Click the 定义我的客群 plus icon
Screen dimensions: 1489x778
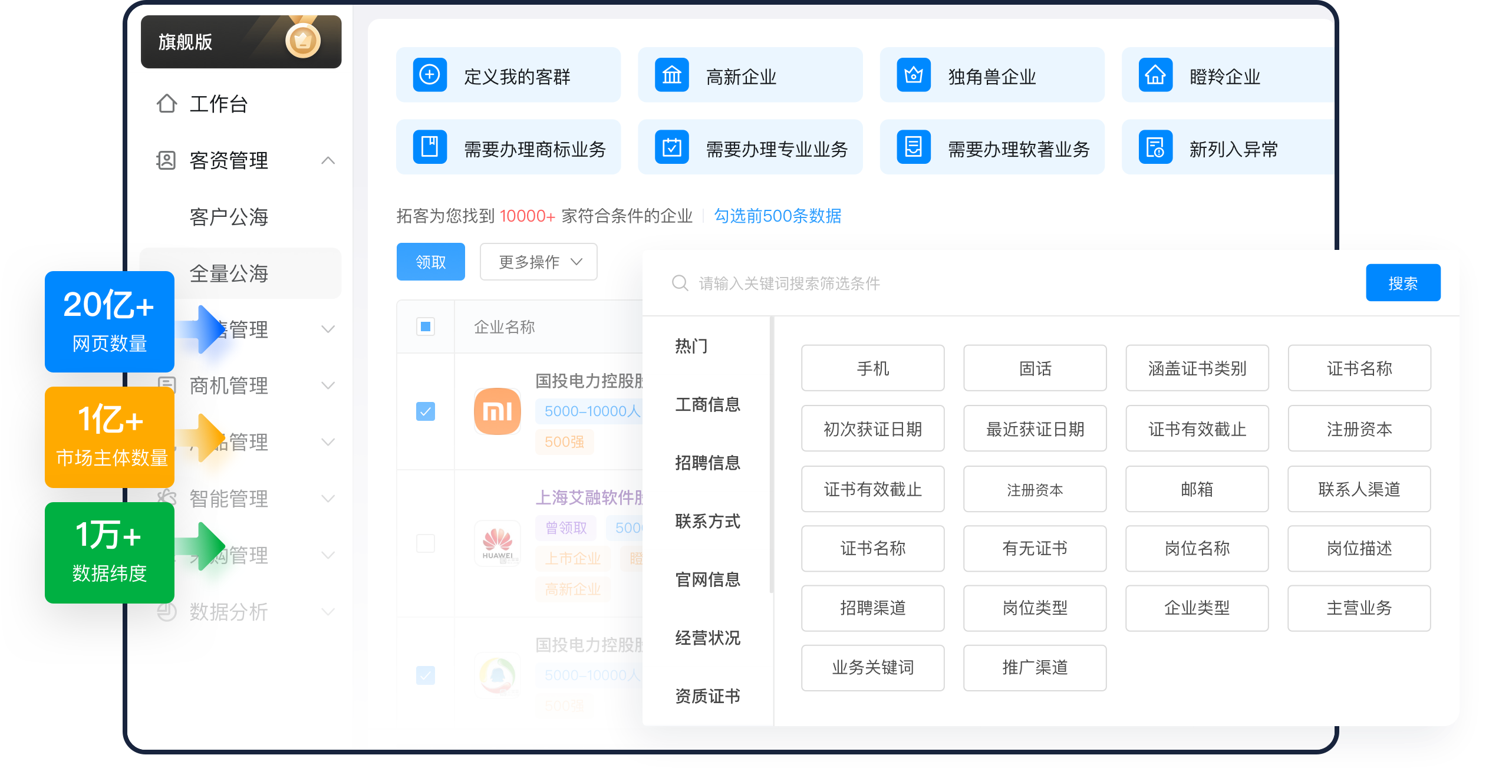click(430, 75)
